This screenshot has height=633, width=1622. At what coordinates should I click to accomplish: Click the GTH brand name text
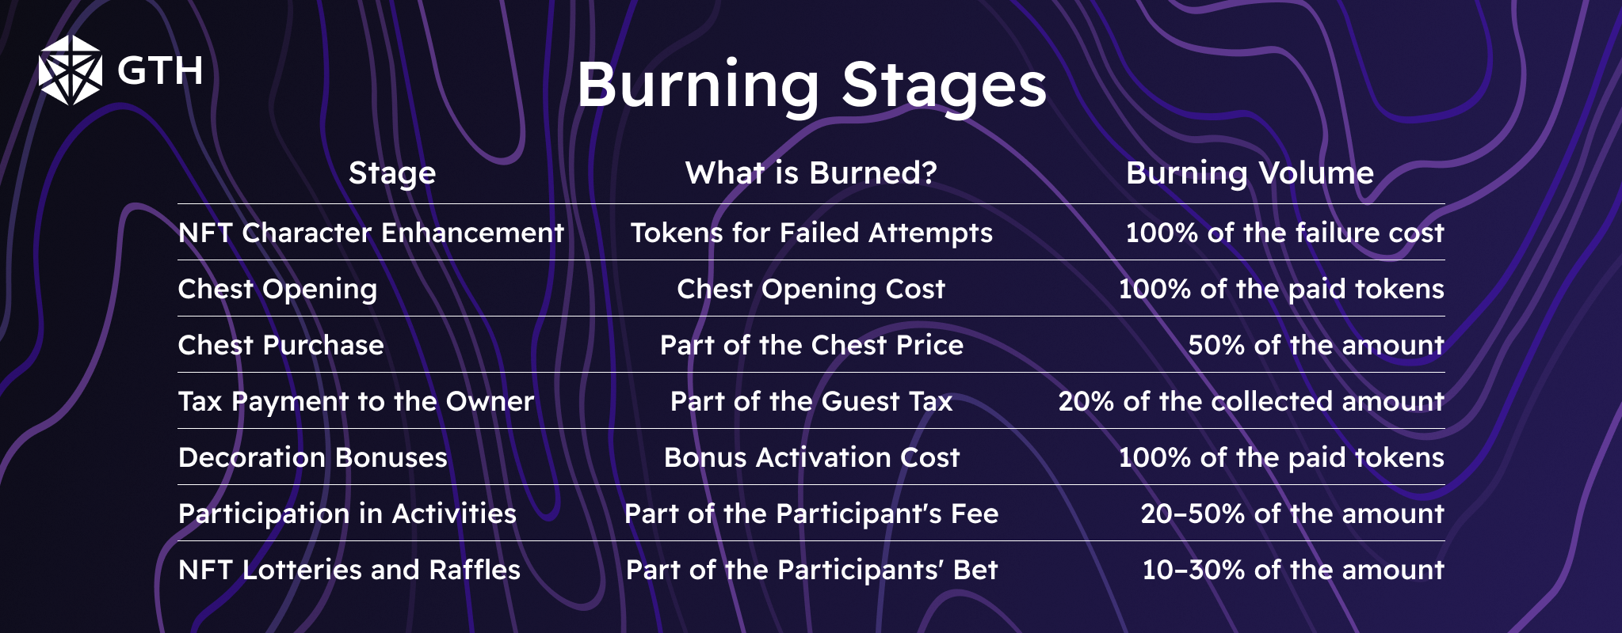point(160,71)
